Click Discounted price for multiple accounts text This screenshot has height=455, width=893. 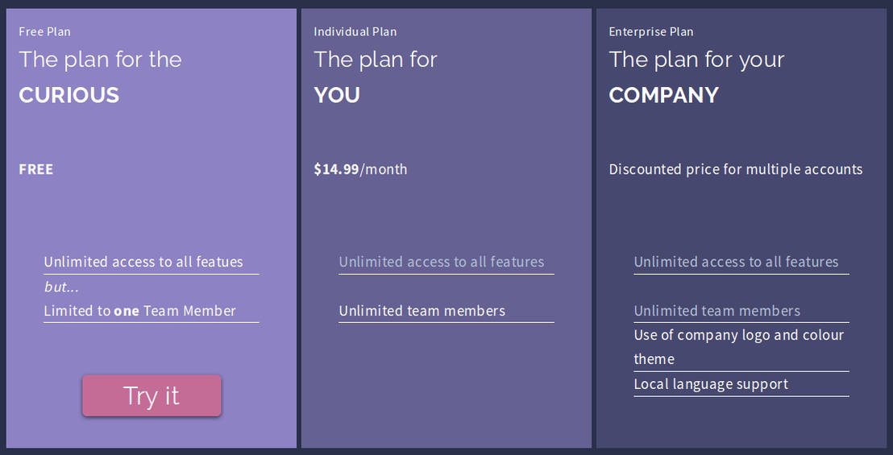(x=736, y=169)
